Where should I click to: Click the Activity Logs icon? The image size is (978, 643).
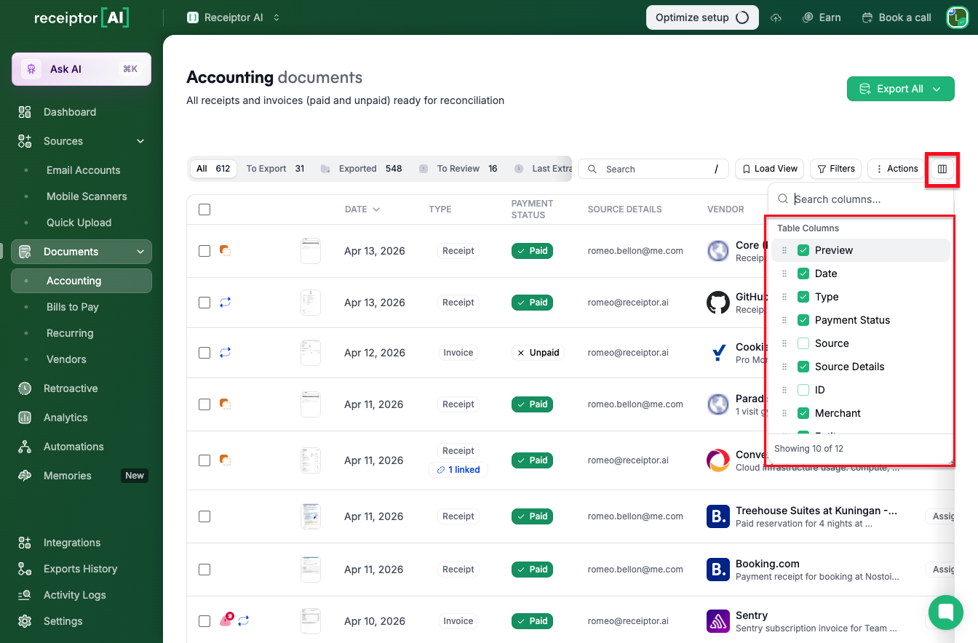point(25,595)
